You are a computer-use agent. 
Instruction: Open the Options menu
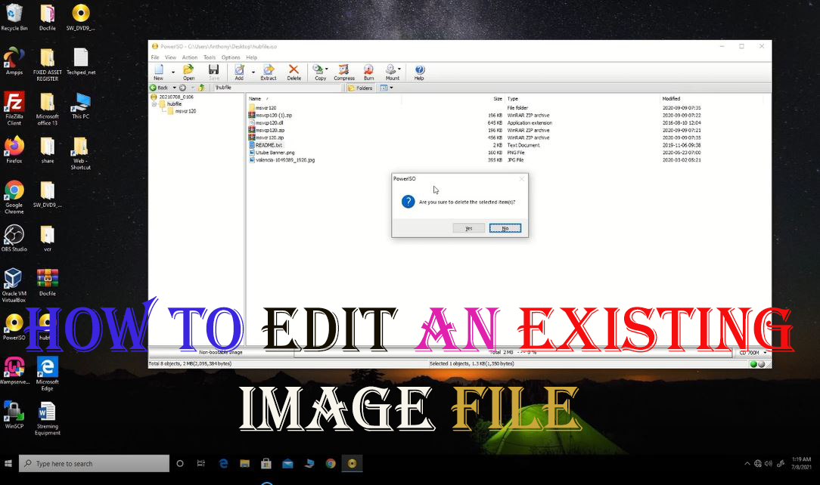coord(231,57)
